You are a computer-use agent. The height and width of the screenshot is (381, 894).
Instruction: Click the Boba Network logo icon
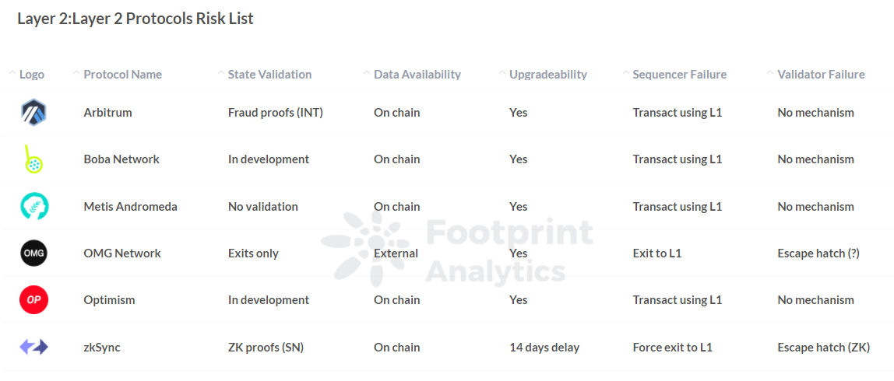click(x=33, y=159)
